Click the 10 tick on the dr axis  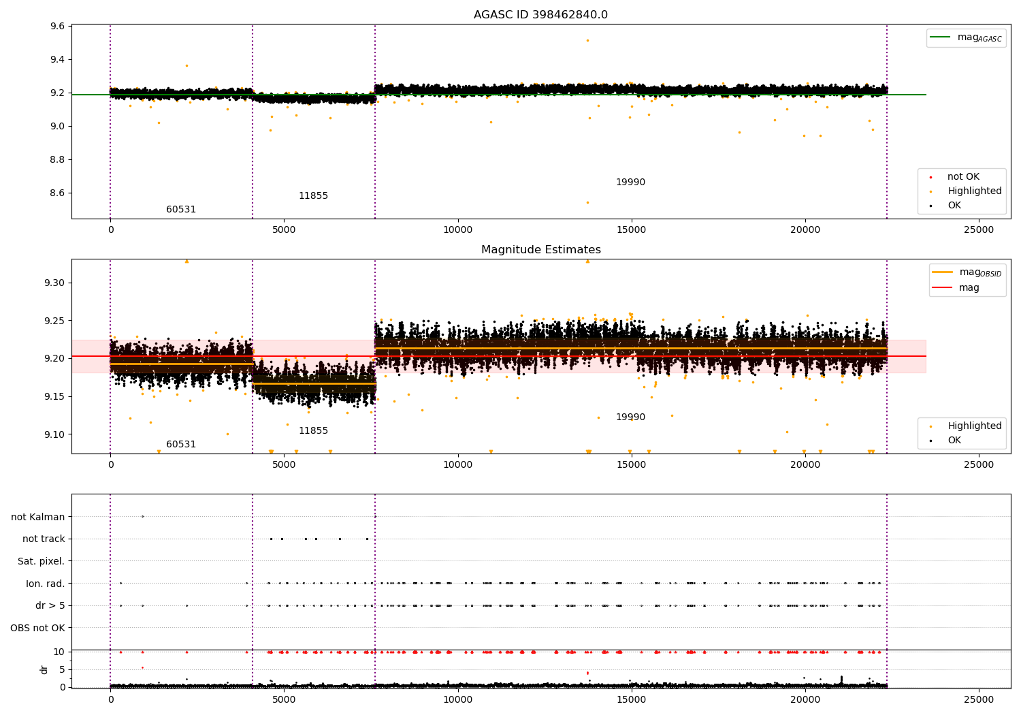coord(59,652)
